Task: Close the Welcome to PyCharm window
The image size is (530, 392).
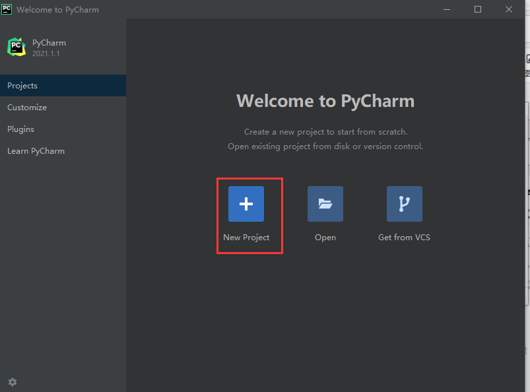Action: 509,9
